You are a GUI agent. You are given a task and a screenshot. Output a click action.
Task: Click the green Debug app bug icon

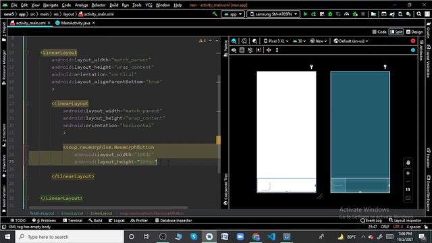tap(330, 14)
